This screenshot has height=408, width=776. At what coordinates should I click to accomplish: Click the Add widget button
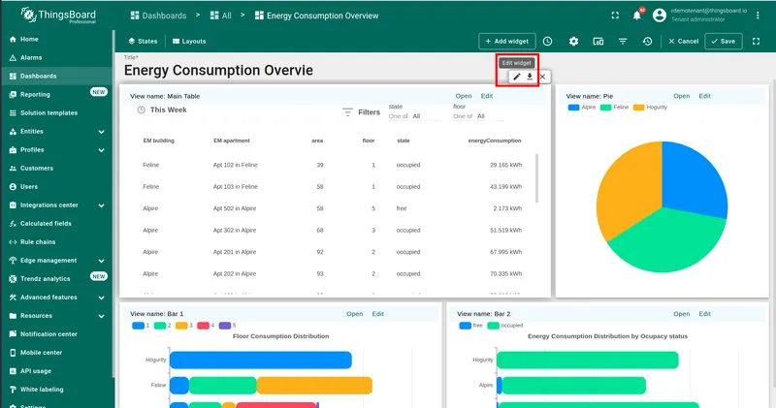pos(507,42)
